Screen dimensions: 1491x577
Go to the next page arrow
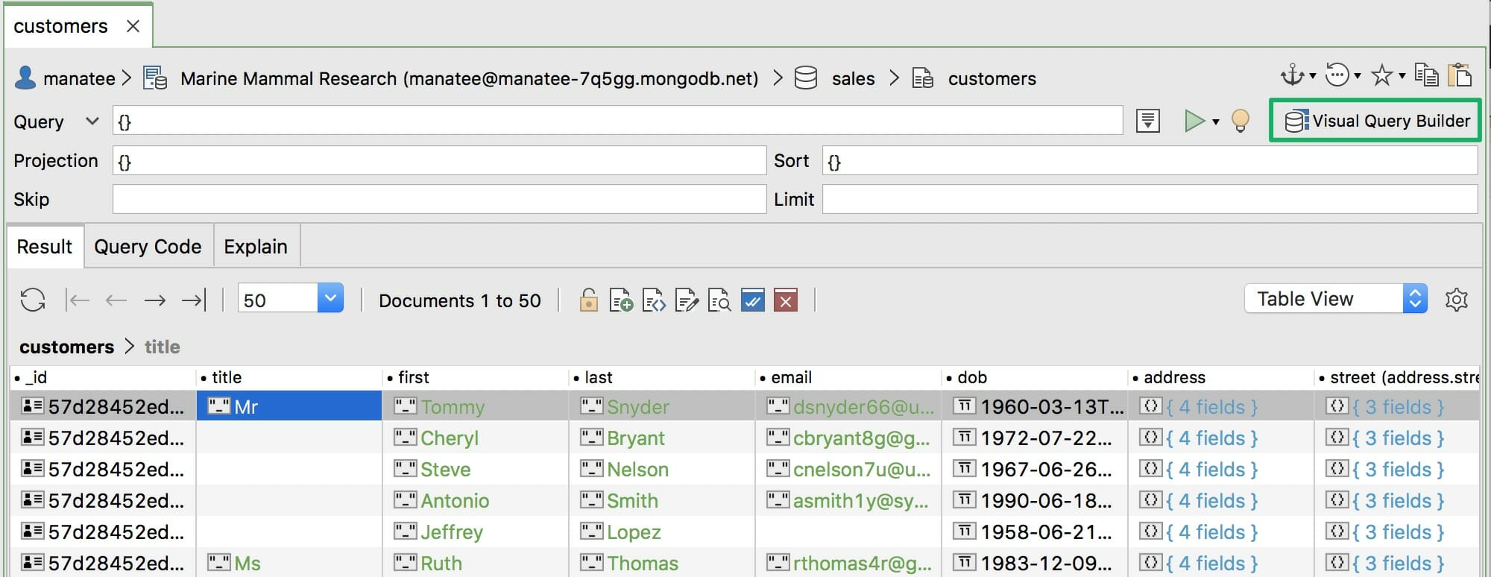click(155, 300)
